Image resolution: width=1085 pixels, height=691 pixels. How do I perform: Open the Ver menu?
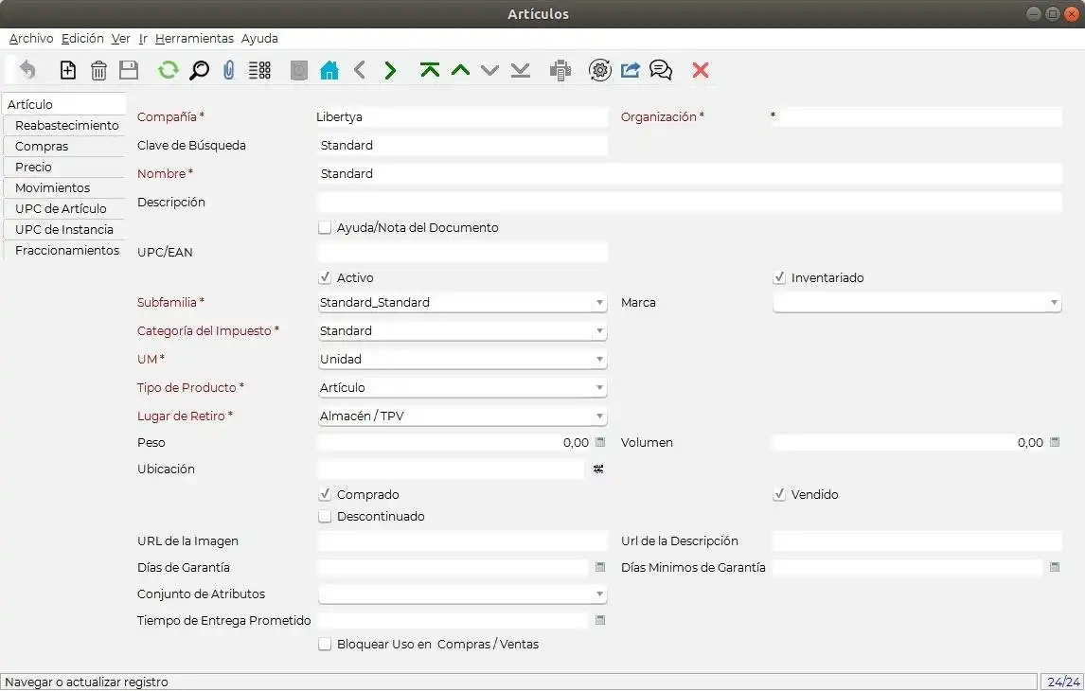[x=121, y=39]
